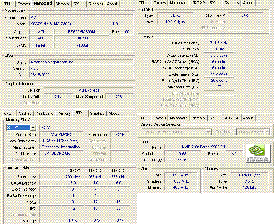
Task: Open Mainboard tab in SPD panel
Action: [x=44, y=113]
